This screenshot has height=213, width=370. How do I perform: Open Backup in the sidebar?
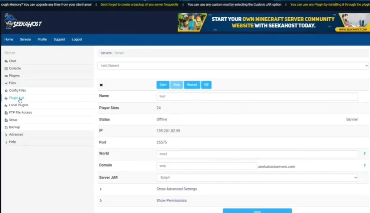(14, 127)
